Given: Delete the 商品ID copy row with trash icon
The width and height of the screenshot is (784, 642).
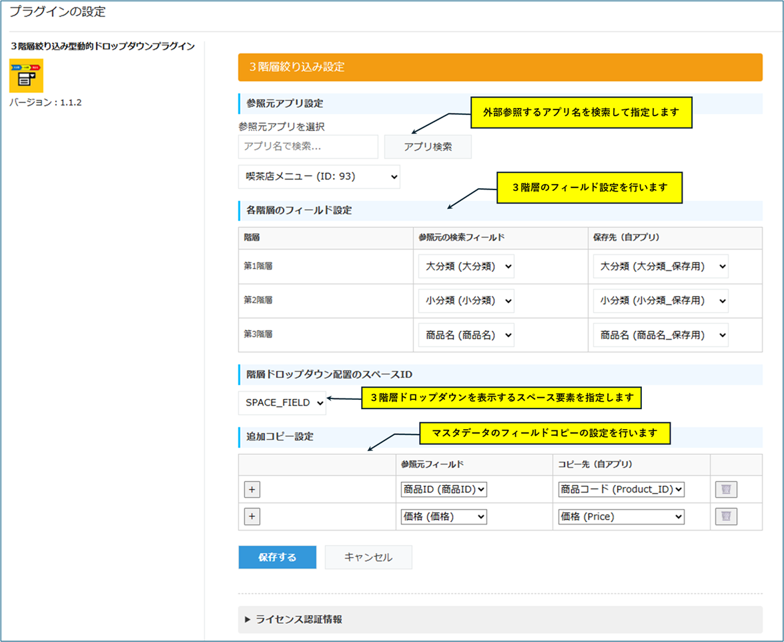Looking at the screenshot, I should click(726, 489).
